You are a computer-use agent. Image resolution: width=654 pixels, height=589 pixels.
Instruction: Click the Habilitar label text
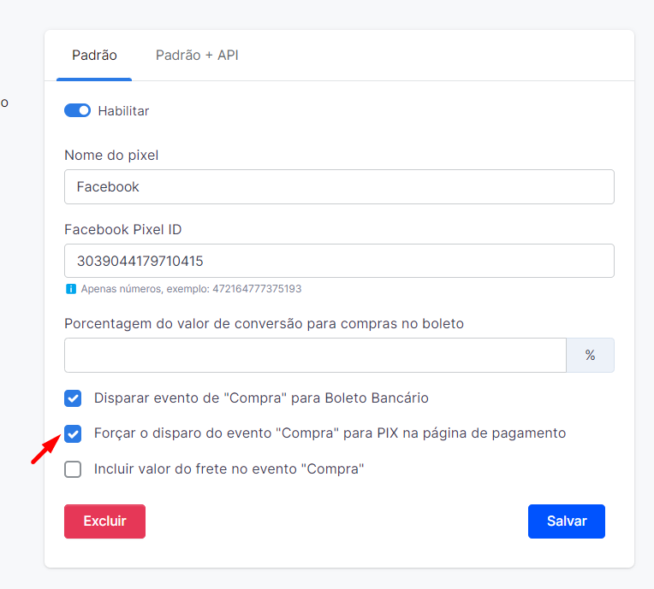pos(123,111)
